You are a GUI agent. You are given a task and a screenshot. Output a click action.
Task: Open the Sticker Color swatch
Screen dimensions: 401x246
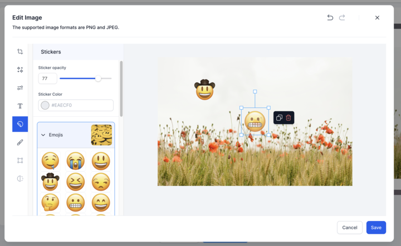(x=45, y=105)
